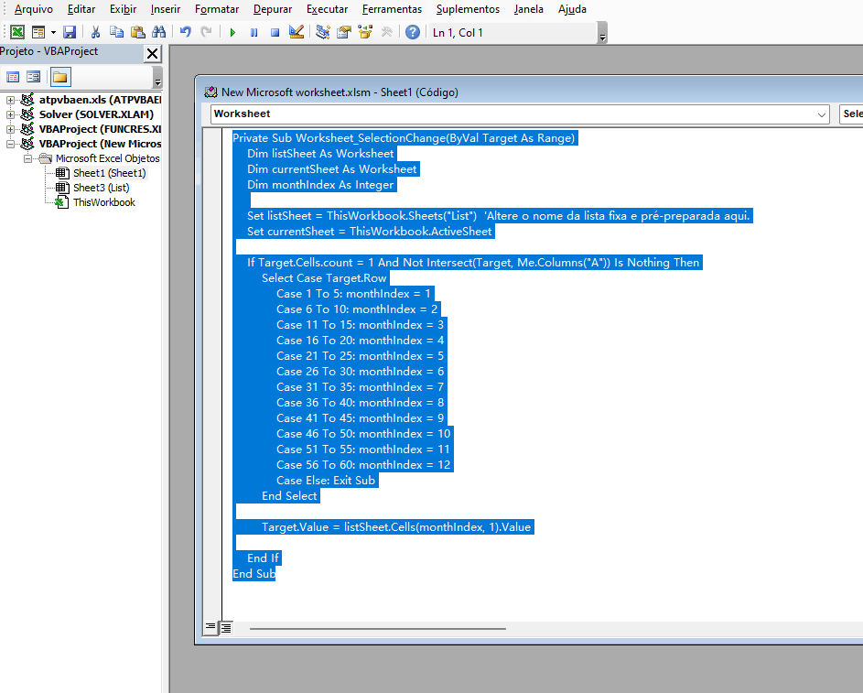The image size is (863, 693).
Task: Open the Worksheet object dropdown
Action: [x=520, y=114]
